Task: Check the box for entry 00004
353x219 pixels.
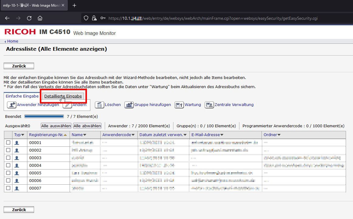Action: (x=8, y=165)
